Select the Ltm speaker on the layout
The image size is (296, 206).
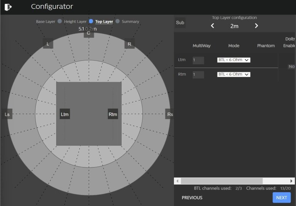(x=65, y=114)
